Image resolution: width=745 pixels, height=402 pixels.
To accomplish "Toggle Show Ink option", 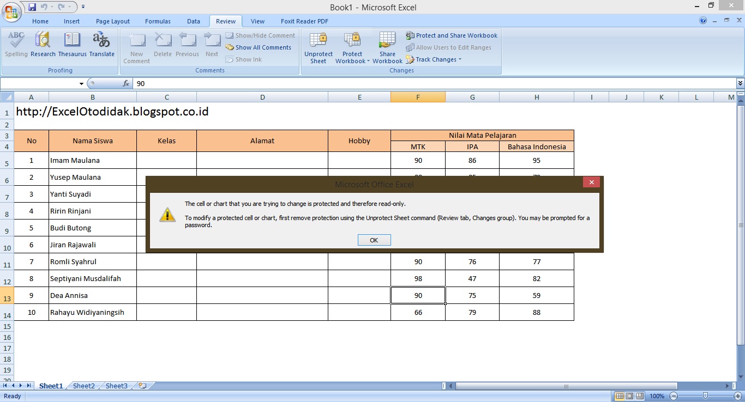I will [x=244, y=59].
